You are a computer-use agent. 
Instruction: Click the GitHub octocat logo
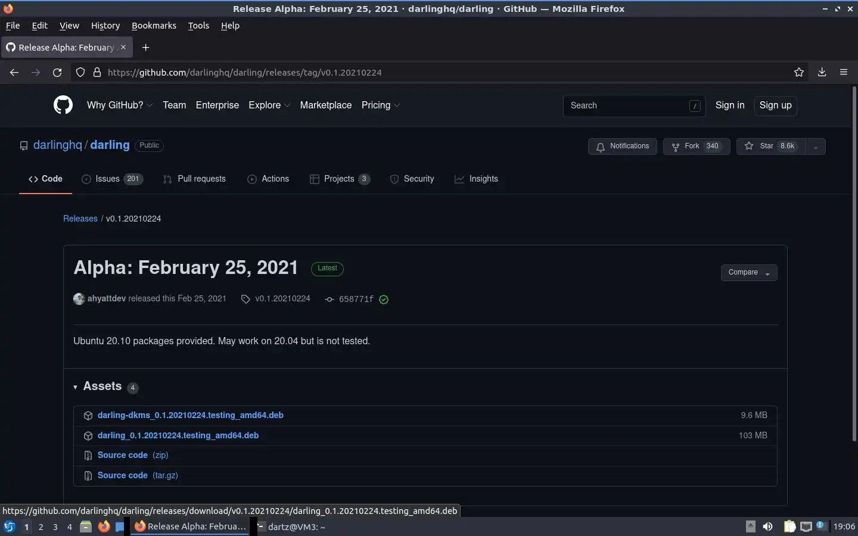pyautogui.click(x=63, y=105)
